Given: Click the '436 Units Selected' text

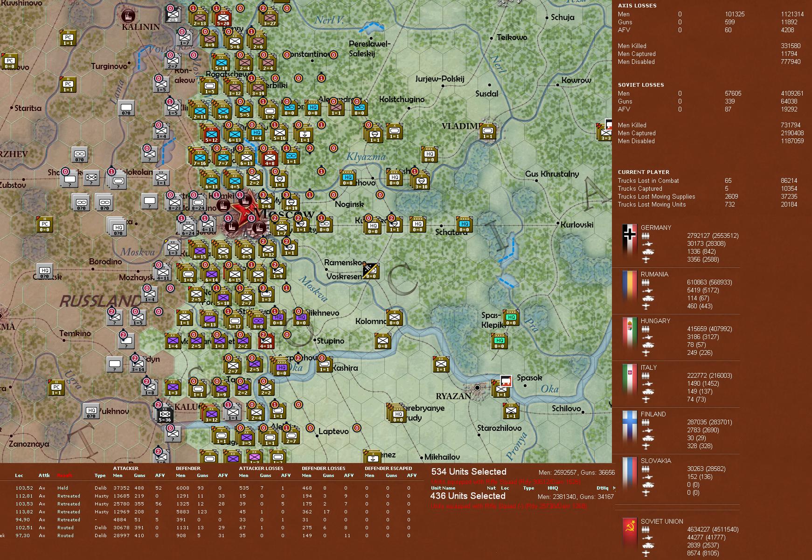Looking at the screenshot, I should click(468, 496).
